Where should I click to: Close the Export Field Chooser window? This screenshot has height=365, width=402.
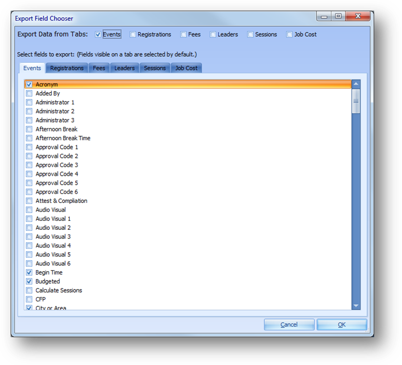[358, 16]
